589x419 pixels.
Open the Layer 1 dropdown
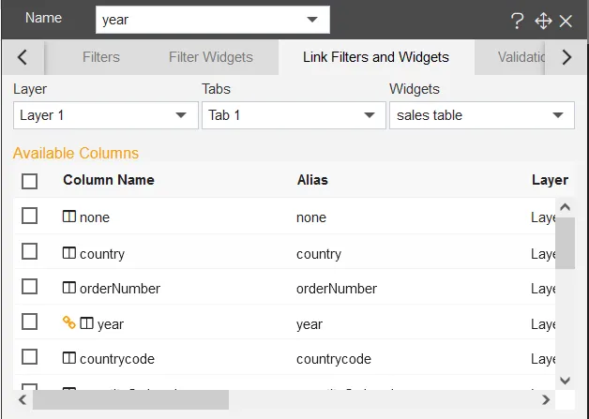click(106, 115)
